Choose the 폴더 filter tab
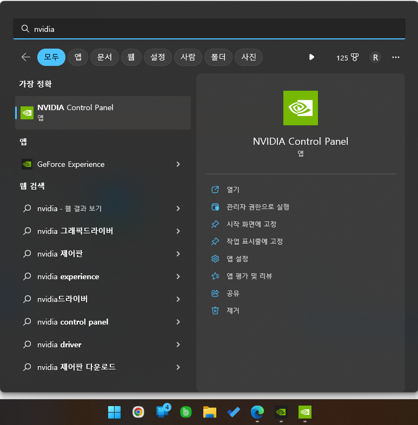Viewport: 418px width, 425px height. (x=218, y=57)
